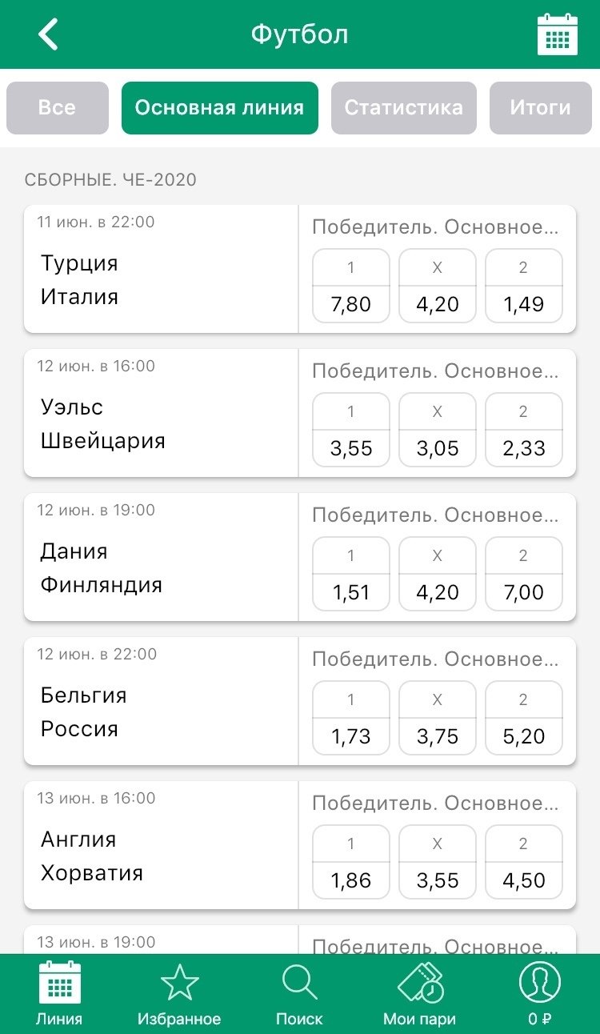
Task: Tap the back arrow in header
Action: click(x=49, y=34)
